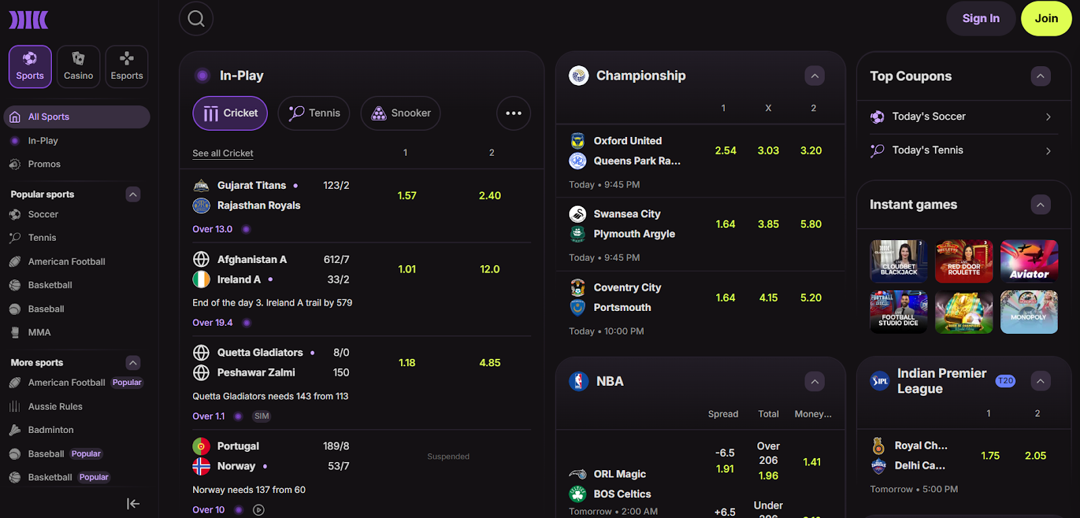1080x518 pixels.
Task: Open the See all Cricket link
Action: (223, 153)
